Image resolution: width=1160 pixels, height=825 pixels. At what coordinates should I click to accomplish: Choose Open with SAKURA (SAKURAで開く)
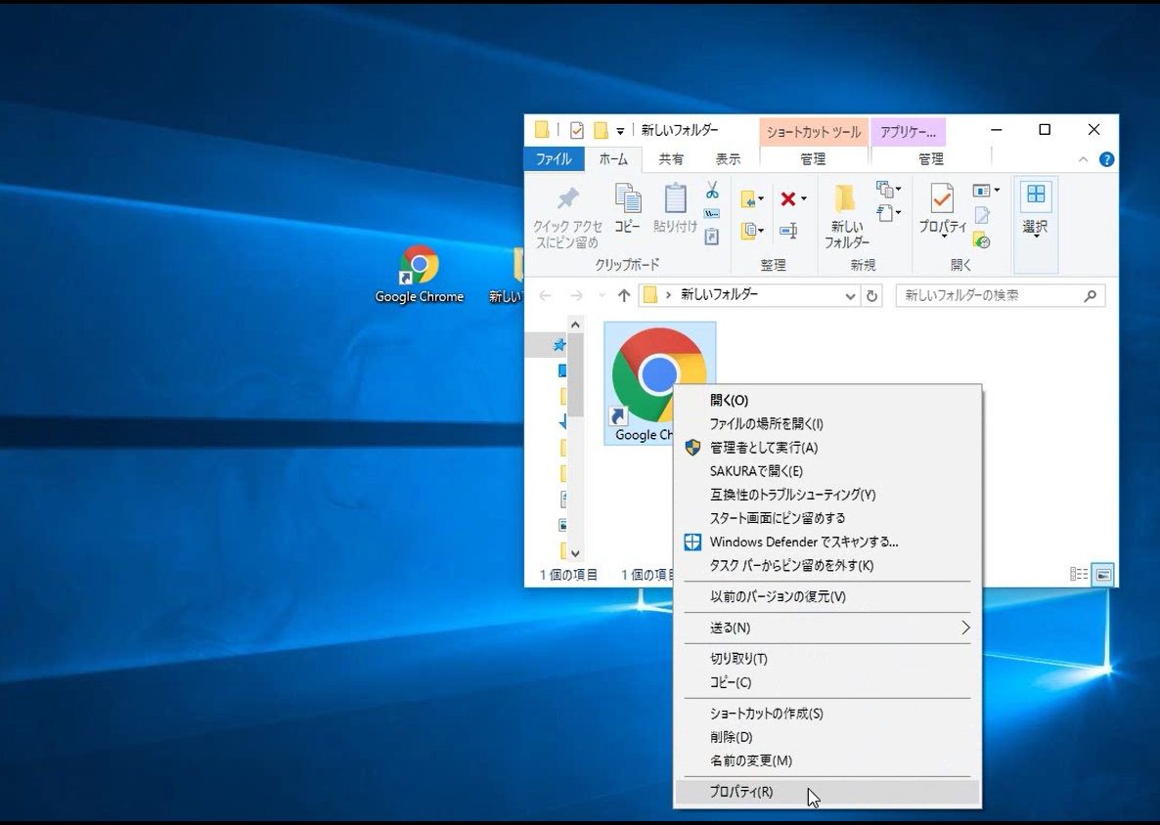point(828,471)
